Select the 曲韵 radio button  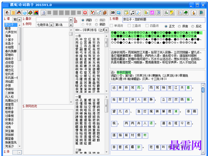click(x=96, y=20)
